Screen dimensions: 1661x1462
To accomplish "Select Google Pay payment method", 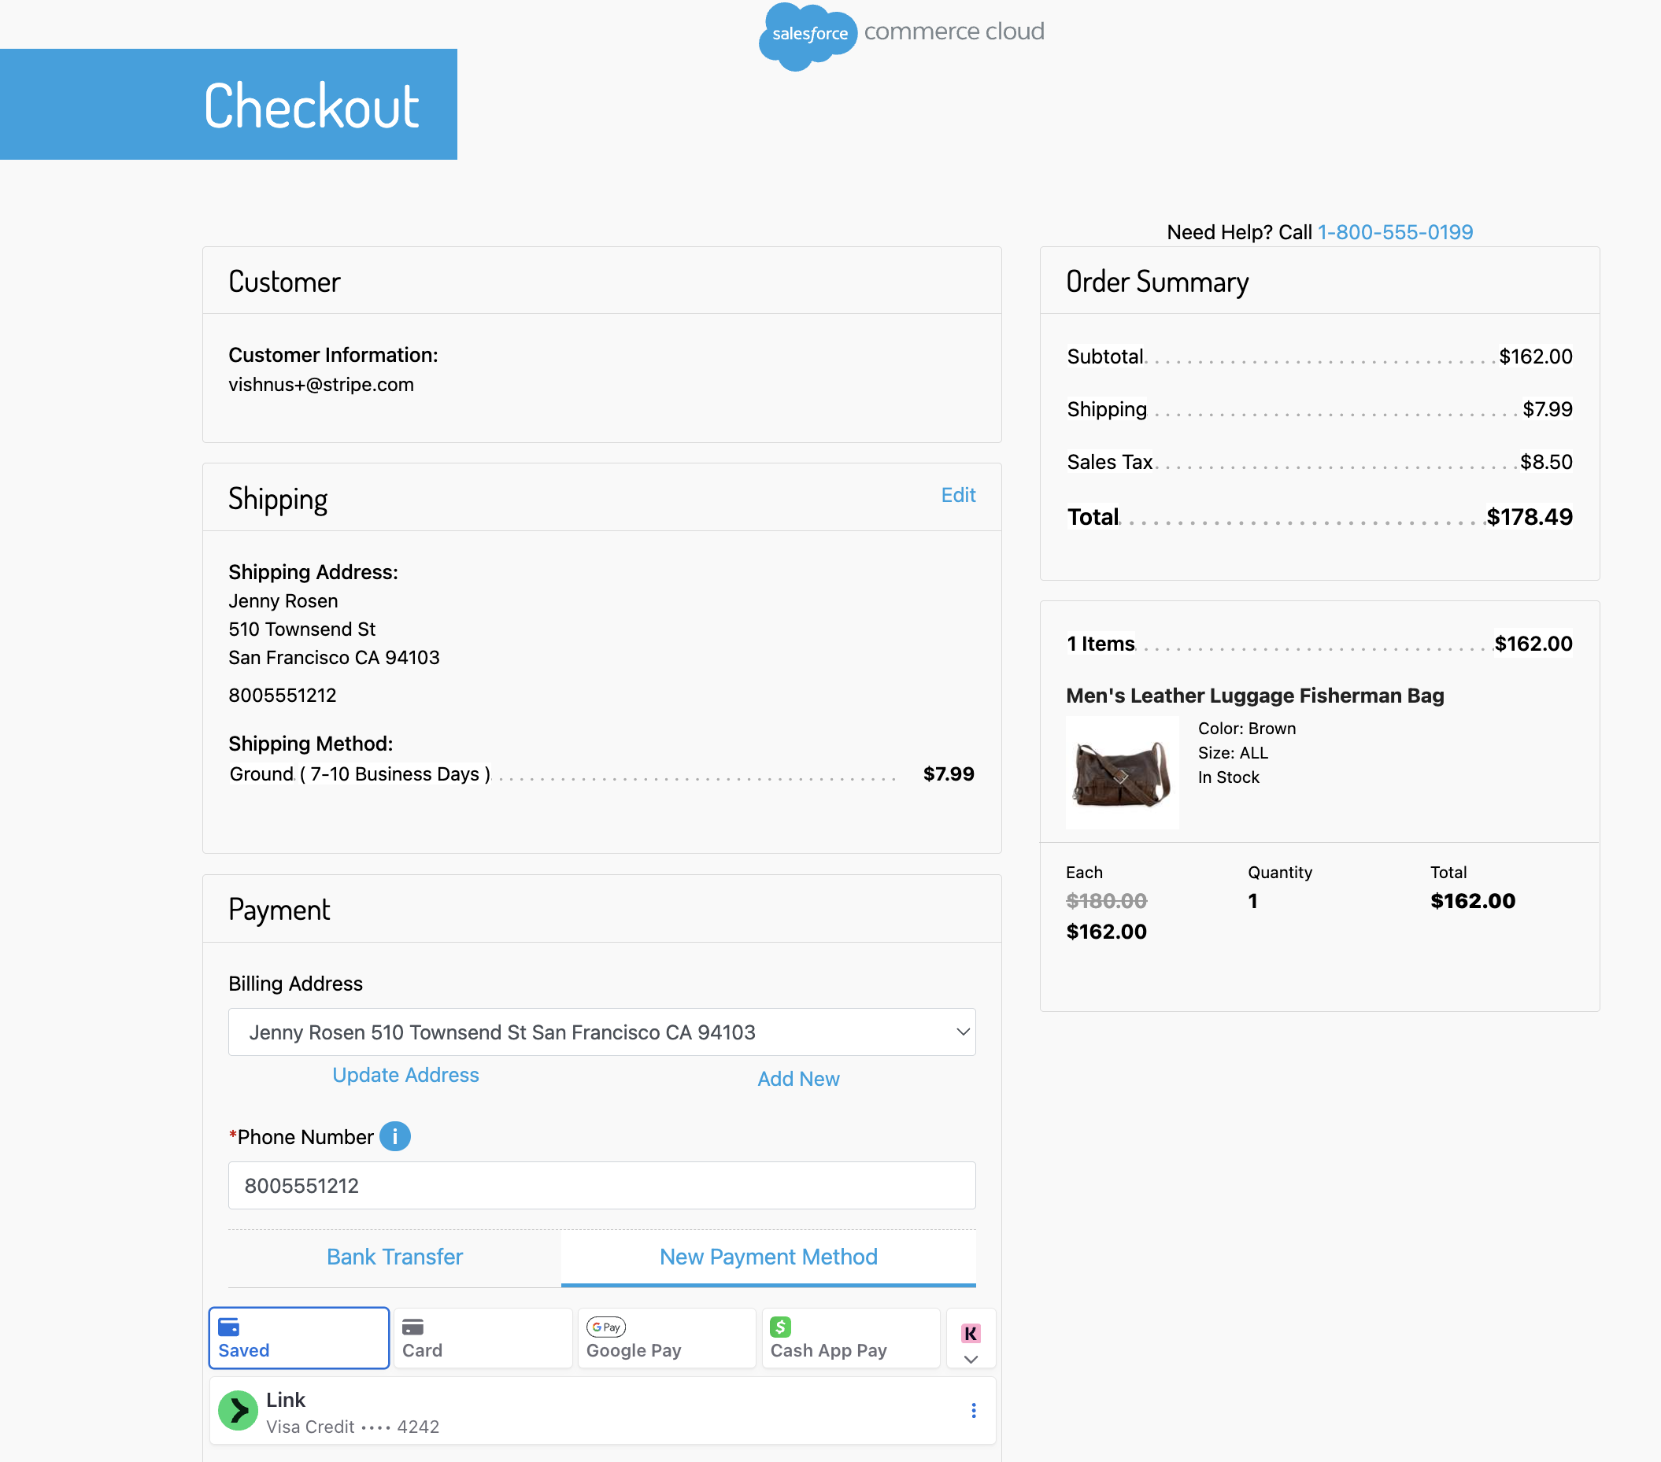I will (666, 1338).
